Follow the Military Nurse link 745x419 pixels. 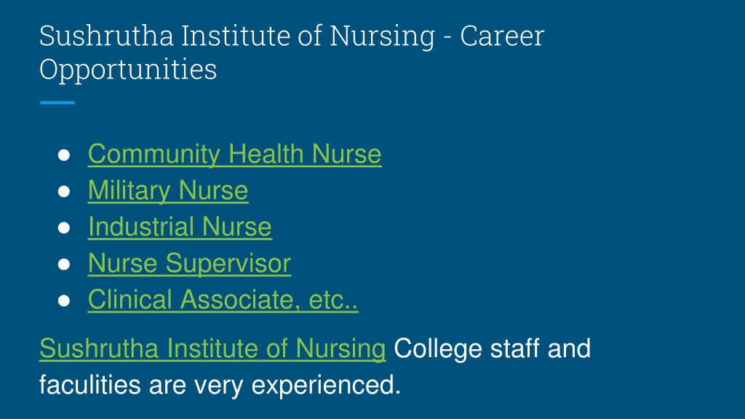pos(168,191)
